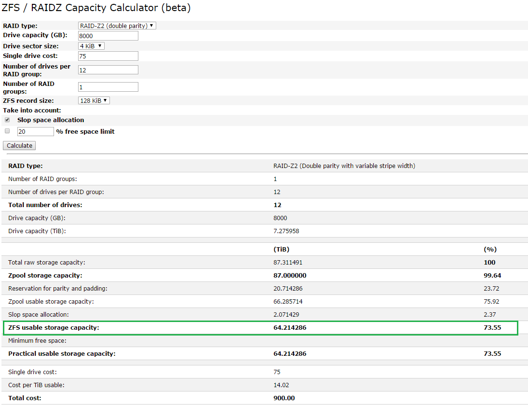Expand the Drive sector size dropdown
Viewport: 528px width, 406px height.
[x=91, y=46]
